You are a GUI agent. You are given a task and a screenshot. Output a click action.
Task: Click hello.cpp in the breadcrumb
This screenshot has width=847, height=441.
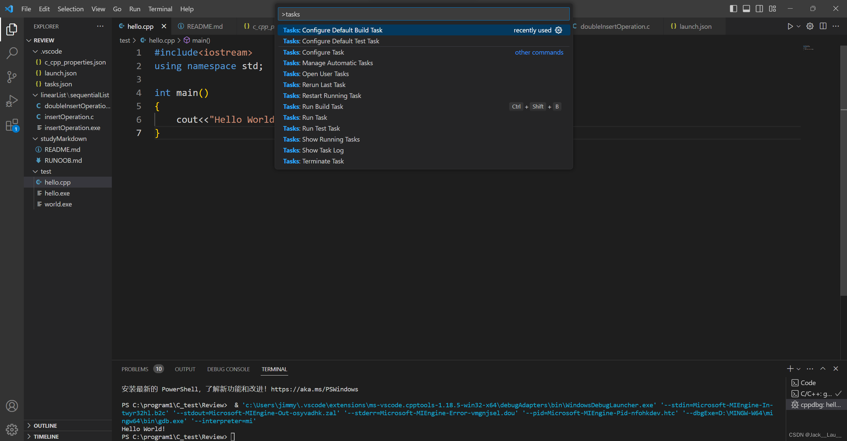click(x=161, y=40)
